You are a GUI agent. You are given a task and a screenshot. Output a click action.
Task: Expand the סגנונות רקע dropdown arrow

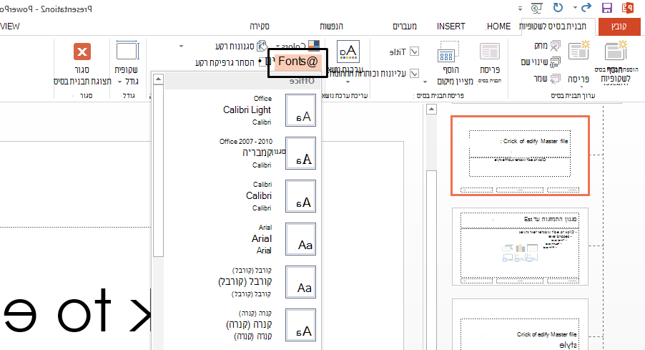[x=181, y=46]
